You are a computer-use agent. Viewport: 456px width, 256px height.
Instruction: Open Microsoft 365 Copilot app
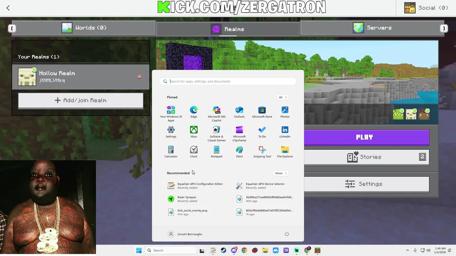coord(217,113)
